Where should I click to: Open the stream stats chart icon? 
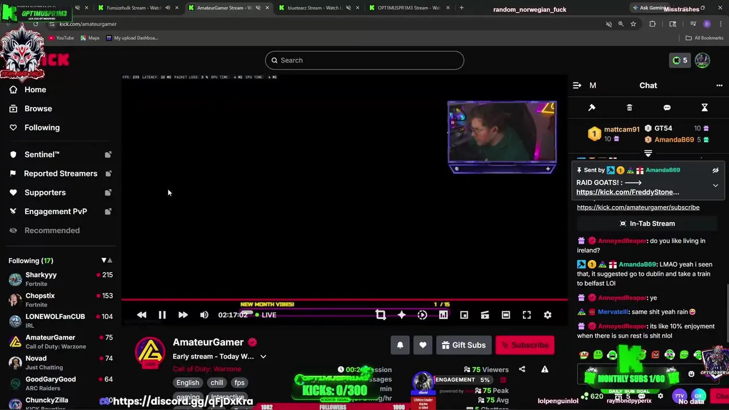tap(443, 315)
